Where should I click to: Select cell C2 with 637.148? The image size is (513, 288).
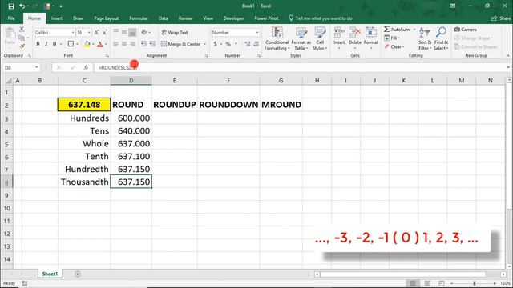click(x=84, y=105)
